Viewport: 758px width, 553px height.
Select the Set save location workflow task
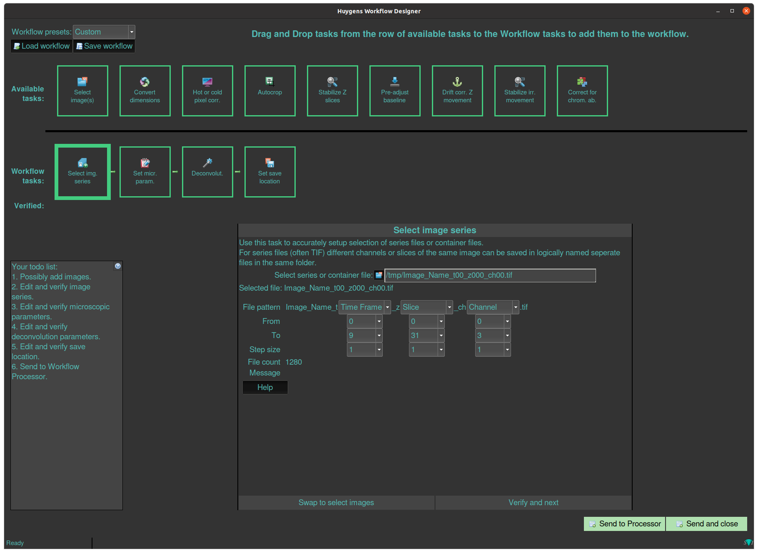(x=270, y=172)
